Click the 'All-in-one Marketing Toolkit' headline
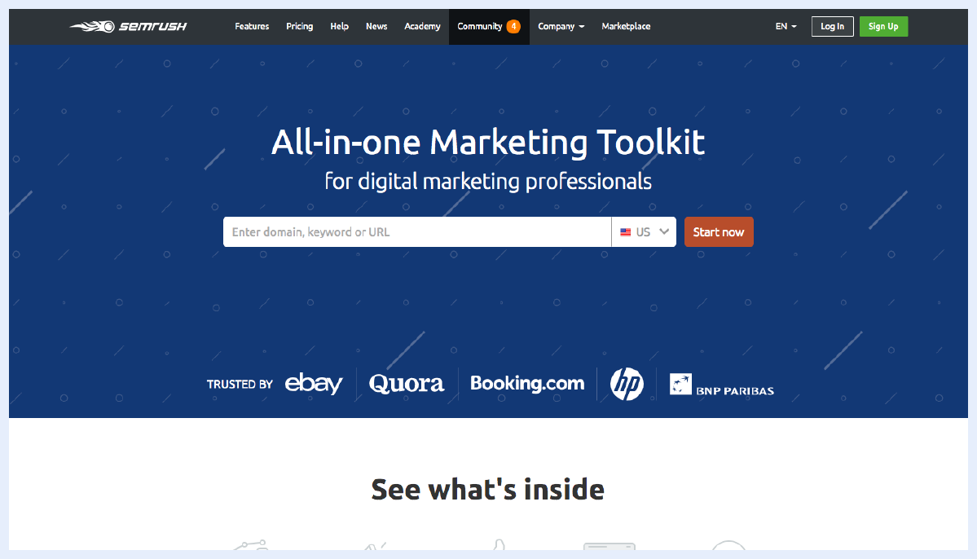This screenshot has height=559, width=977. [488, 142]
